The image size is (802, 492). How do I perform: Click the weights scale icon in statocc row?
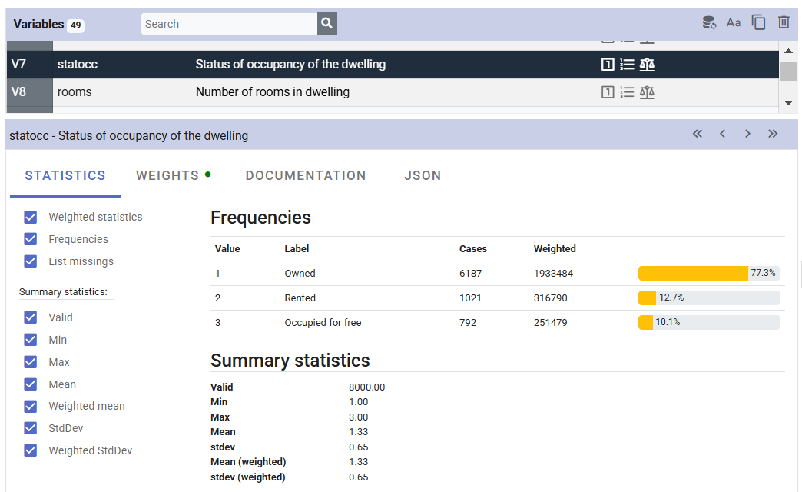coord(647,65)
